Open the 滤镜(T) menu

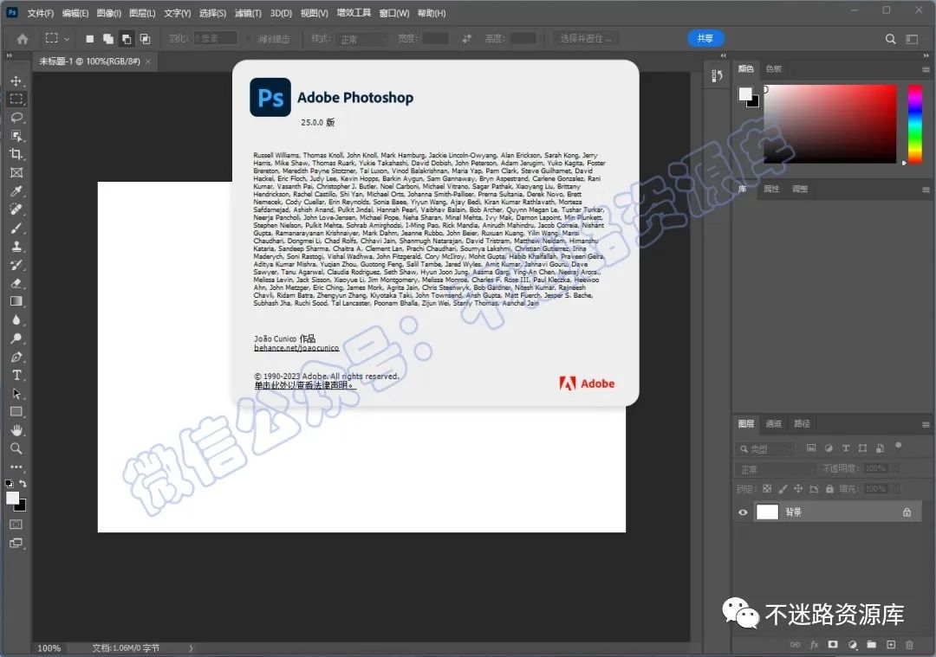point(249,13)
